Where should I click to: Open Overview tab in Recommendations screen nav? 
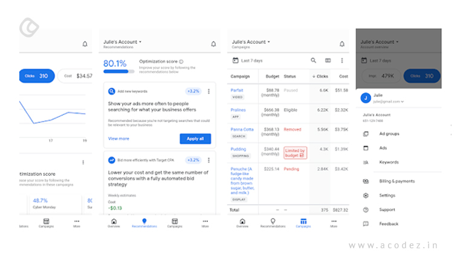[x=114, y=223]
